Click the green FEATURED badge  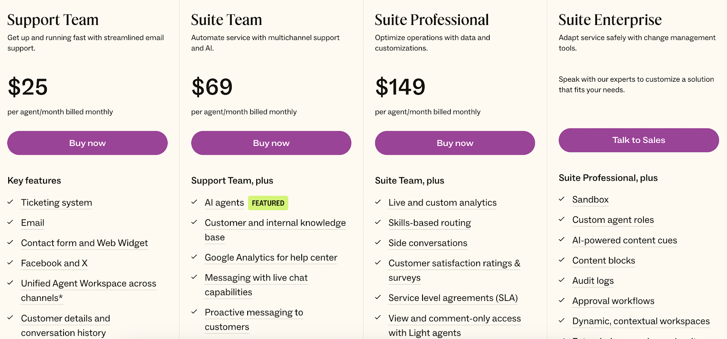point(268,203)
